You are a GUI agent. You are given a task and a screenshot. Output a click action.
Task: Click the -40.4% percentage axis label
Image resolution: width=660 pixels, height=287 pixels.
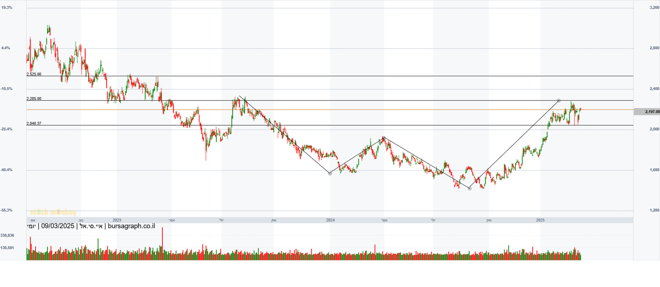(7, 170)
